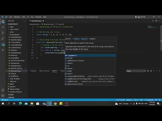
Task: Open the Run and Debug view
Action: 3,39
